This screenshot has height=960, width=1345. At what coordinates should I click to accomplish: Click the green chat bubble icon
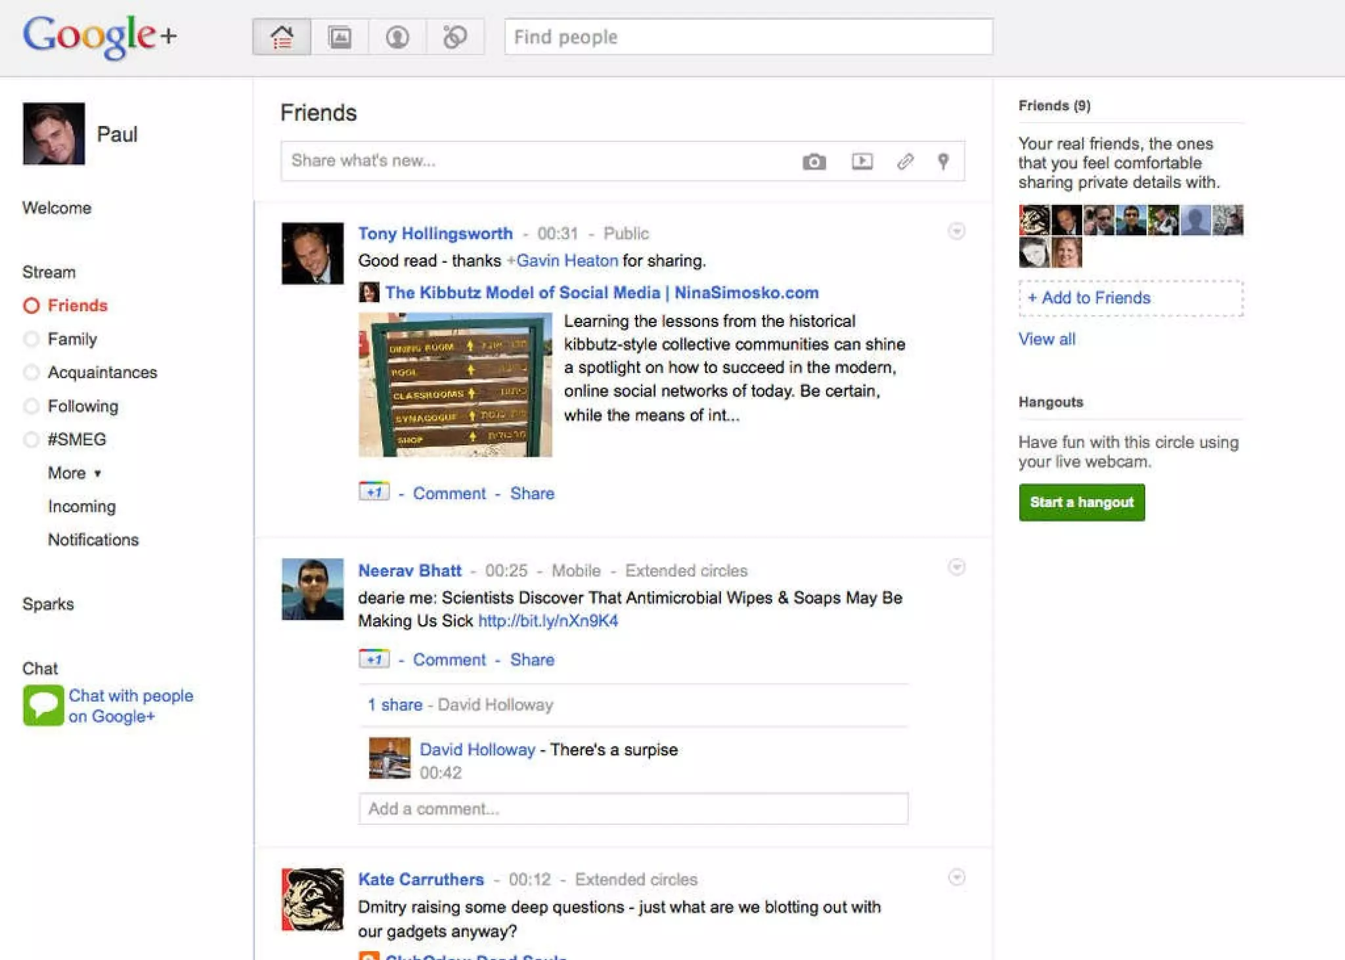(x=43, y=705)
